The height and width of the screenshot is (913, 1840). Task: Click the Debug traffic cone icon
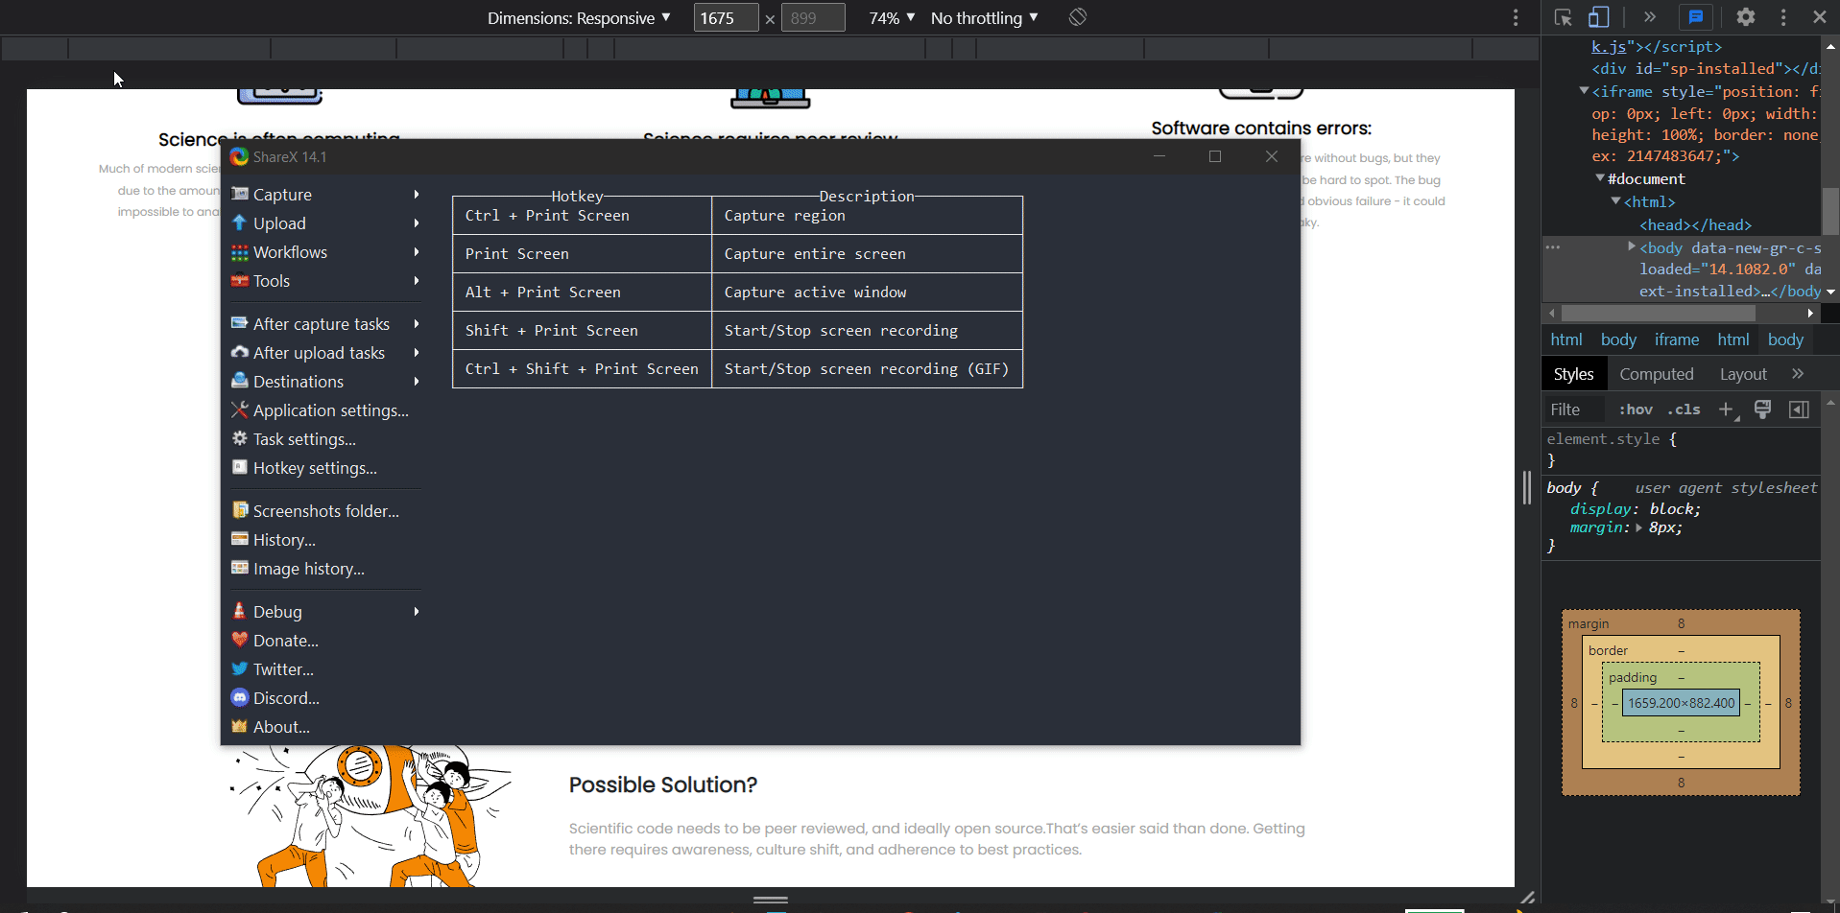point(240,611)
